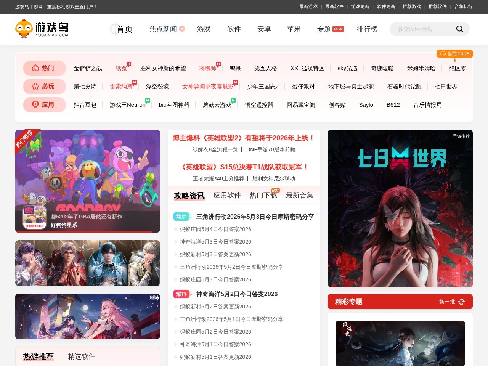Open the 原神 game banner
488x366 pixels.
click(x=88, y=316)
